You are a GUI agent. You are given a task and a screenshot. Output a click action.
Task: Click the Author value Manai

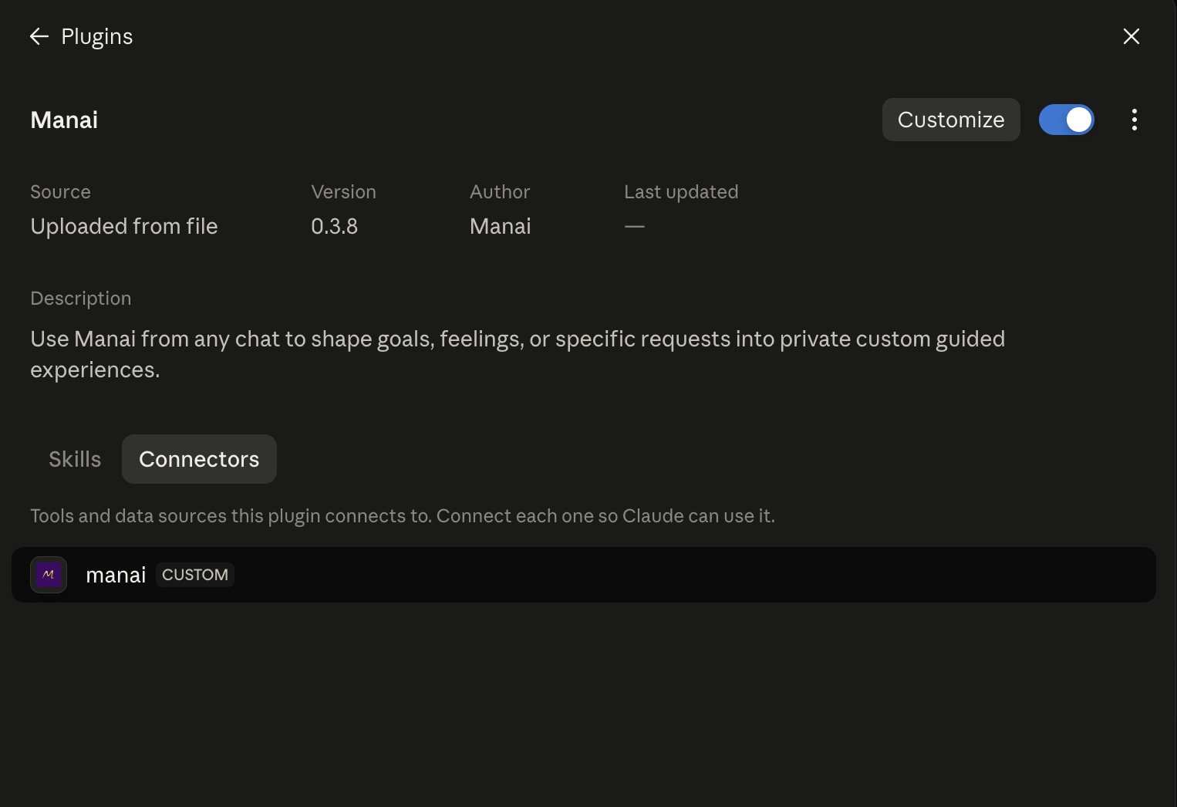(x=501, y=226)
